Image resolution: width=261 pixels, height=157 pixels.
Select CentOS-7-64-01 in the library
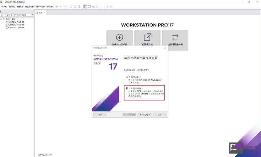(16, 22)
